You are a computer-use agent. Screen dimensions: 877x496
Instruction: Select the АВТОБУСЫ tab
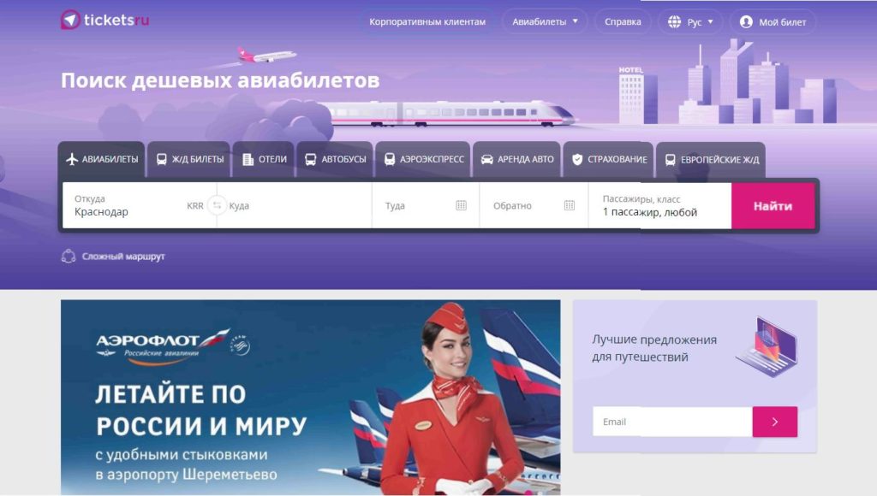click(335, 160)
